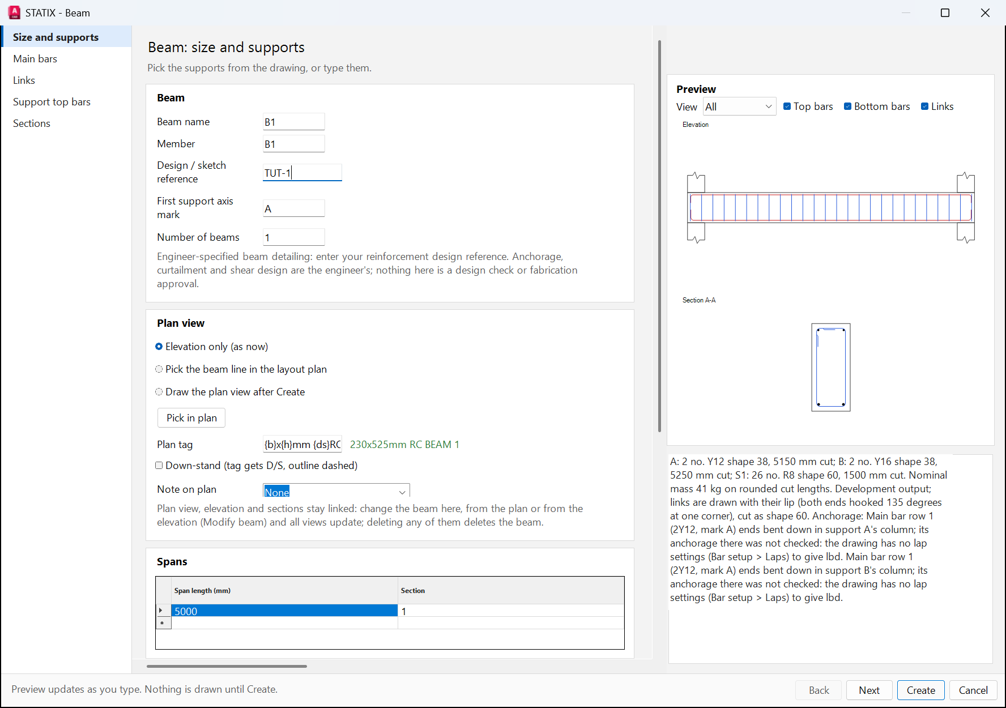Click the Elevation beam preview drawing

pos(831,207)
